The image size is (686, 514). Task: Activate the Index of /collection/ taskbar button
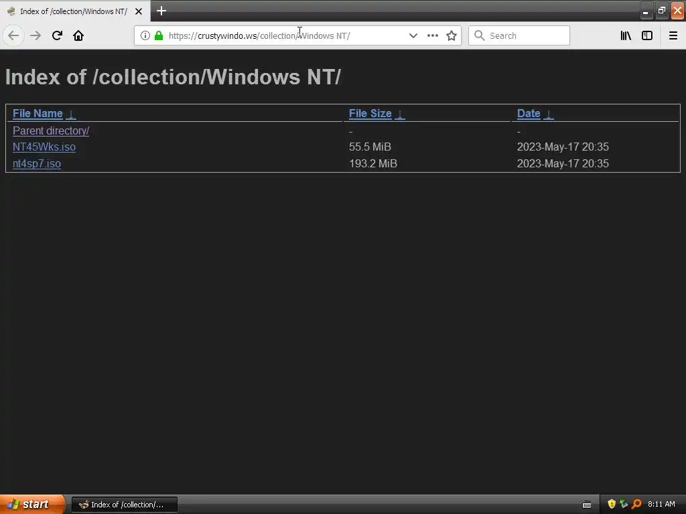pyautogui.click(x=125, y=505)
